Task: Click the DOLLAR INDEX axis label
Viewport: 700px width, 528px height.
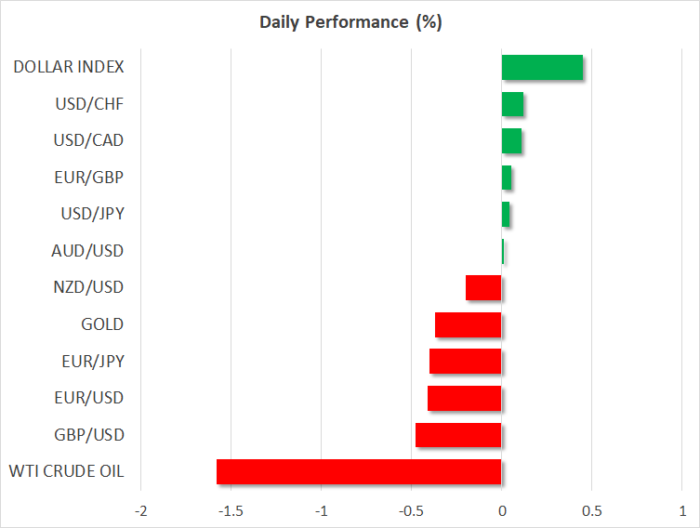Action: [x=69, y=67]
